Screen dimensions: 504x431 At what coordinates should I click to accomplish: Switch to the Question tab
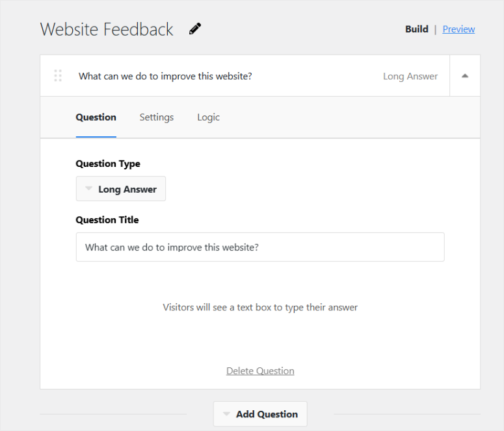(96, 117)
